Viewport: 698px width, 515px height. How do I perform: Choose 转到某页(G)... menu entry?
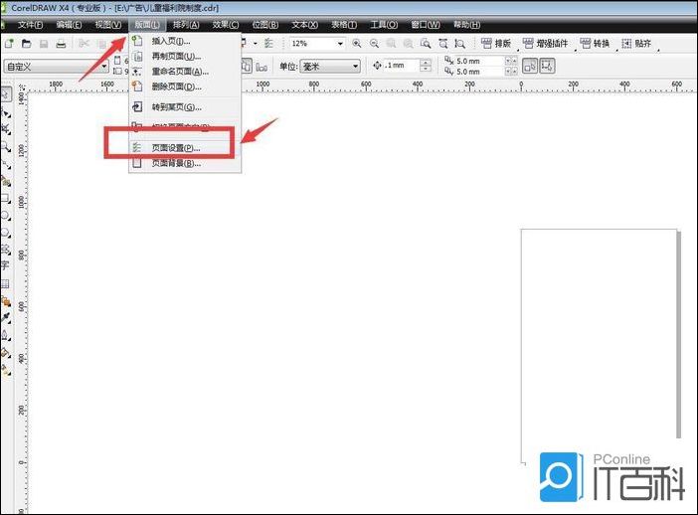coord(185,106)
